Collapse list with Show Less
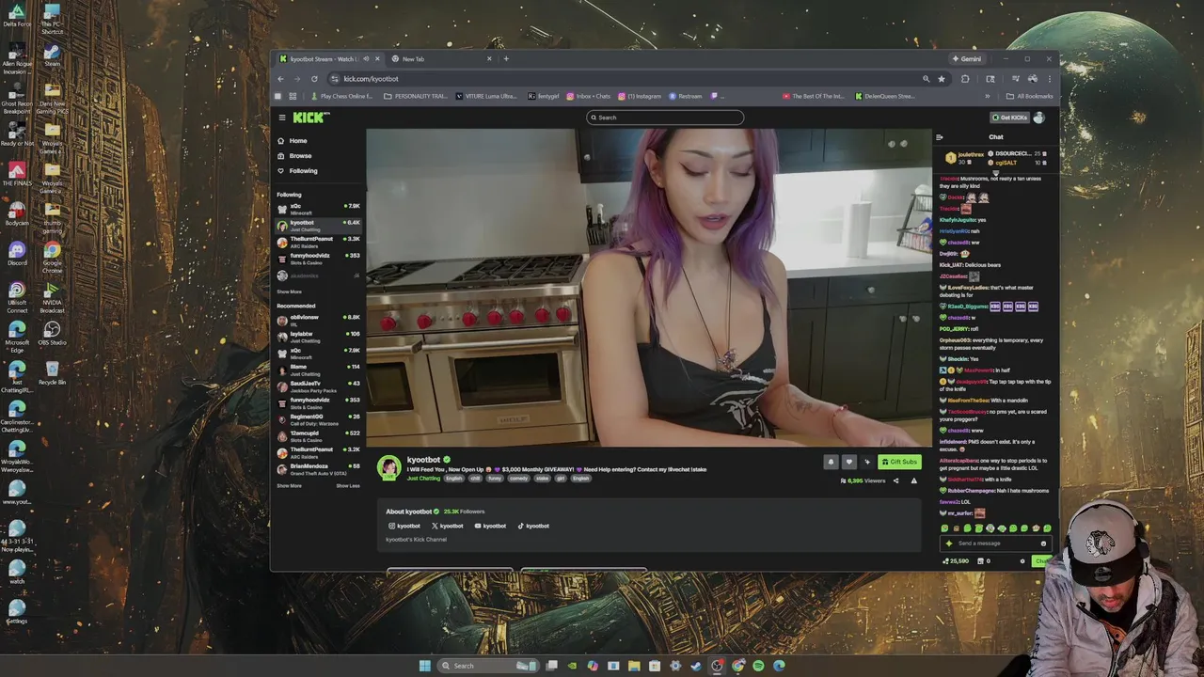 (348, 485)
